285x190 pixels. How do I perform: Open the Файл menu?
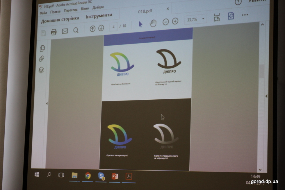[x=43, y=13]
